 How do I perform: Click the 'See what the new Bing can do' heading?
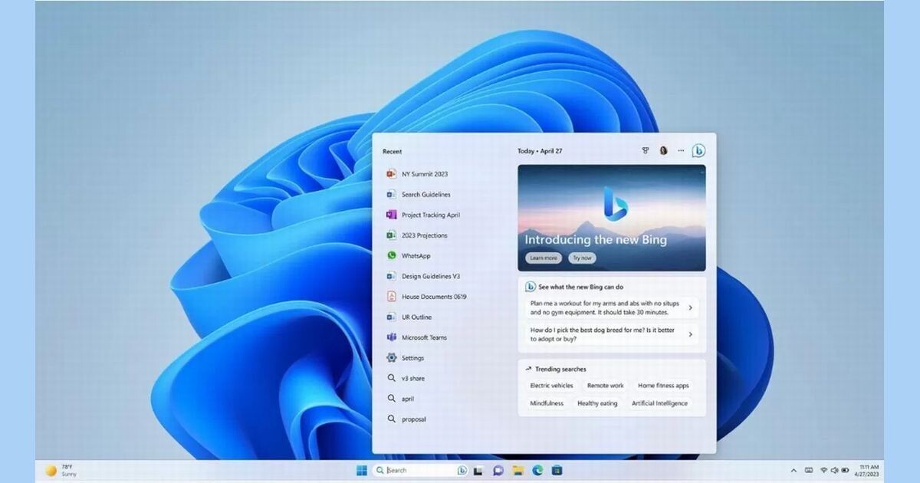point(580,287)
